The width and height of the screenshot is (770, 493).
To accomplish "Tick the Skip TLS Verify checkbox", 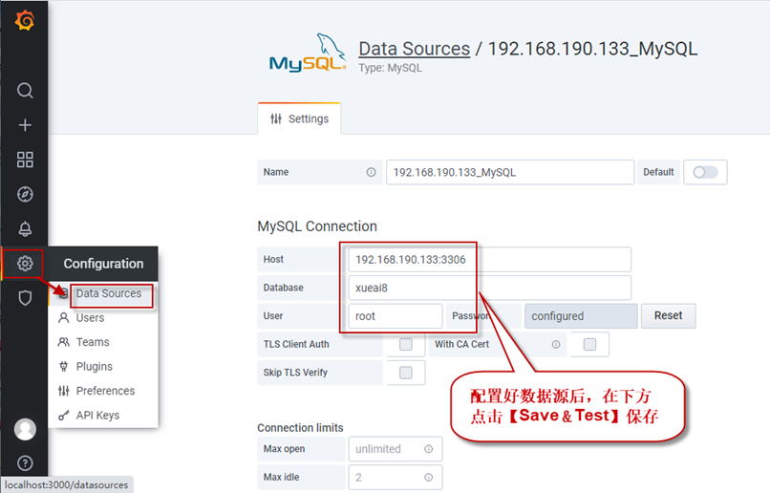I will coord(406,374).
